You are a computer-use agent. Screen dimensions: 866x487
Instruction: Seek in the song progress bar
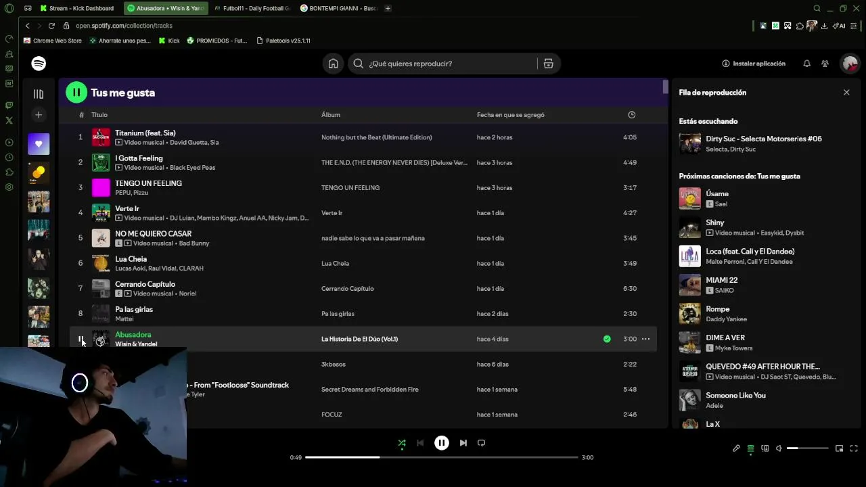[x=441, y=457]
